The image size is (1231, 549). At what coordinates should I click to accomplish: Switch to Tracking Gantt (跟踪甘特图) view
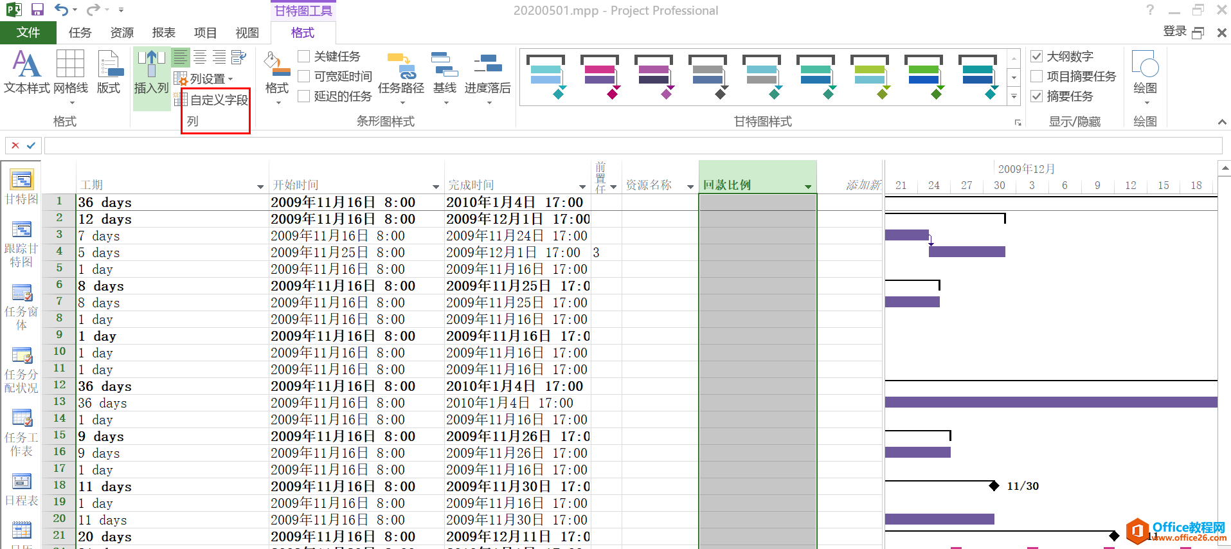tap(21, 244)
